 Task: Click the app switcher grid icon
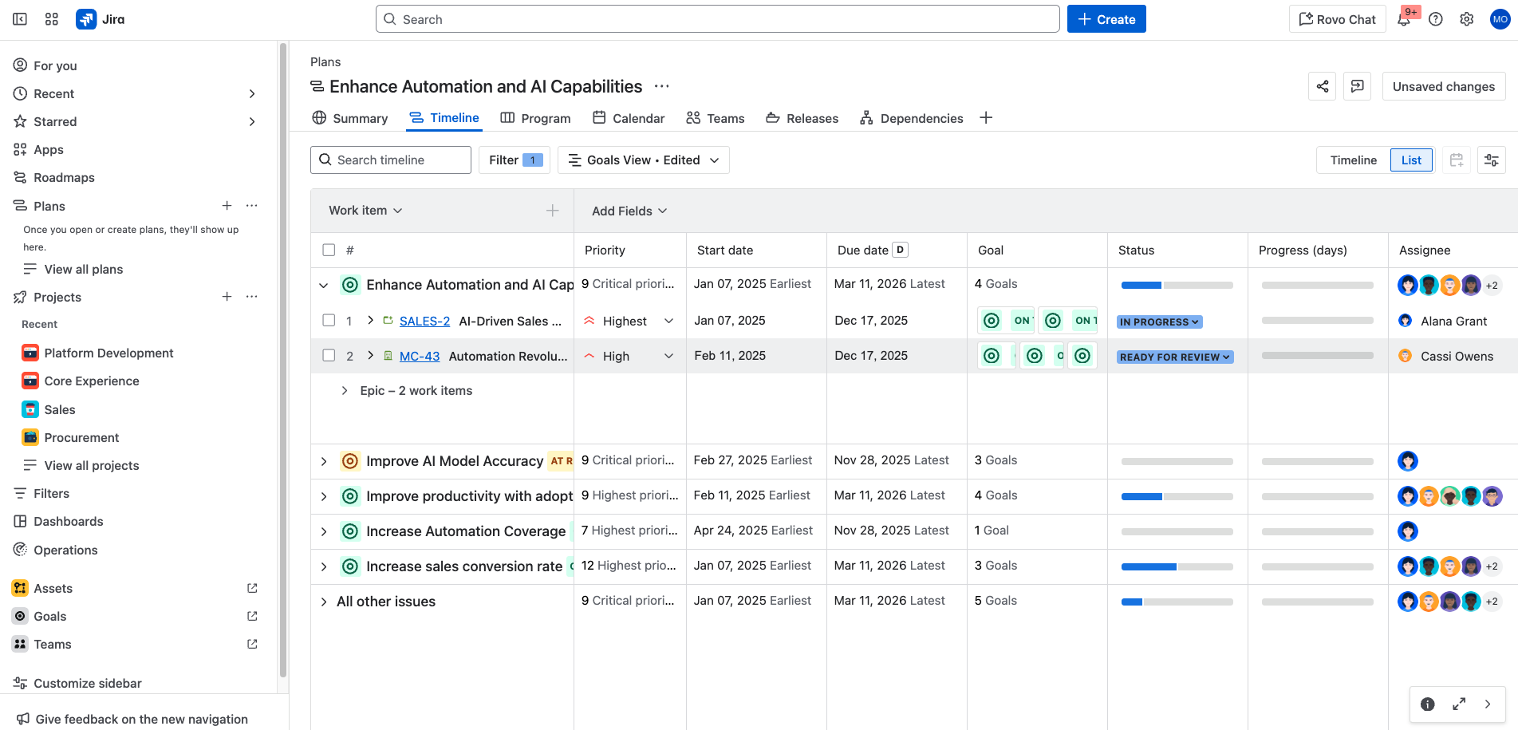pyautogui.click(x=52, y=20)
